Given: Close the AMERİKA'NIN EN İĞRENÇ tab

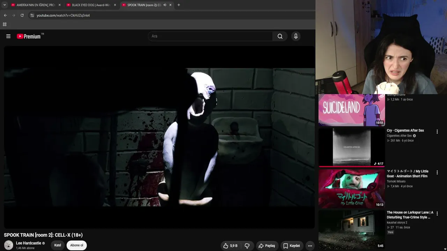Looking at the screenshot, I should tap(59, 5).
